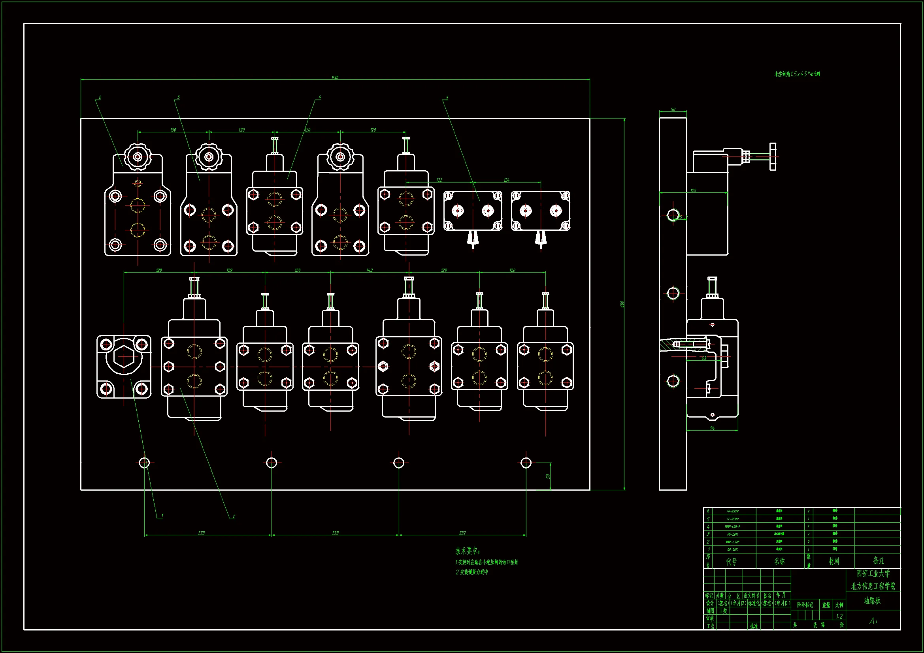924x653 pixels.
Task: Select the 125 dimension in side view
Action: 693,190
